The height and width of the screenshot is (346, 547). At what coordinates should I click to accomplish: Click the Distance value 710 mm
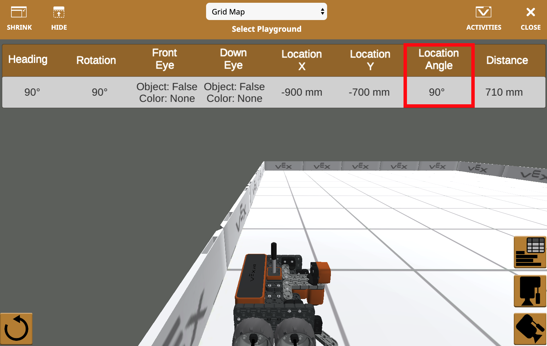(x=504, y=92)
